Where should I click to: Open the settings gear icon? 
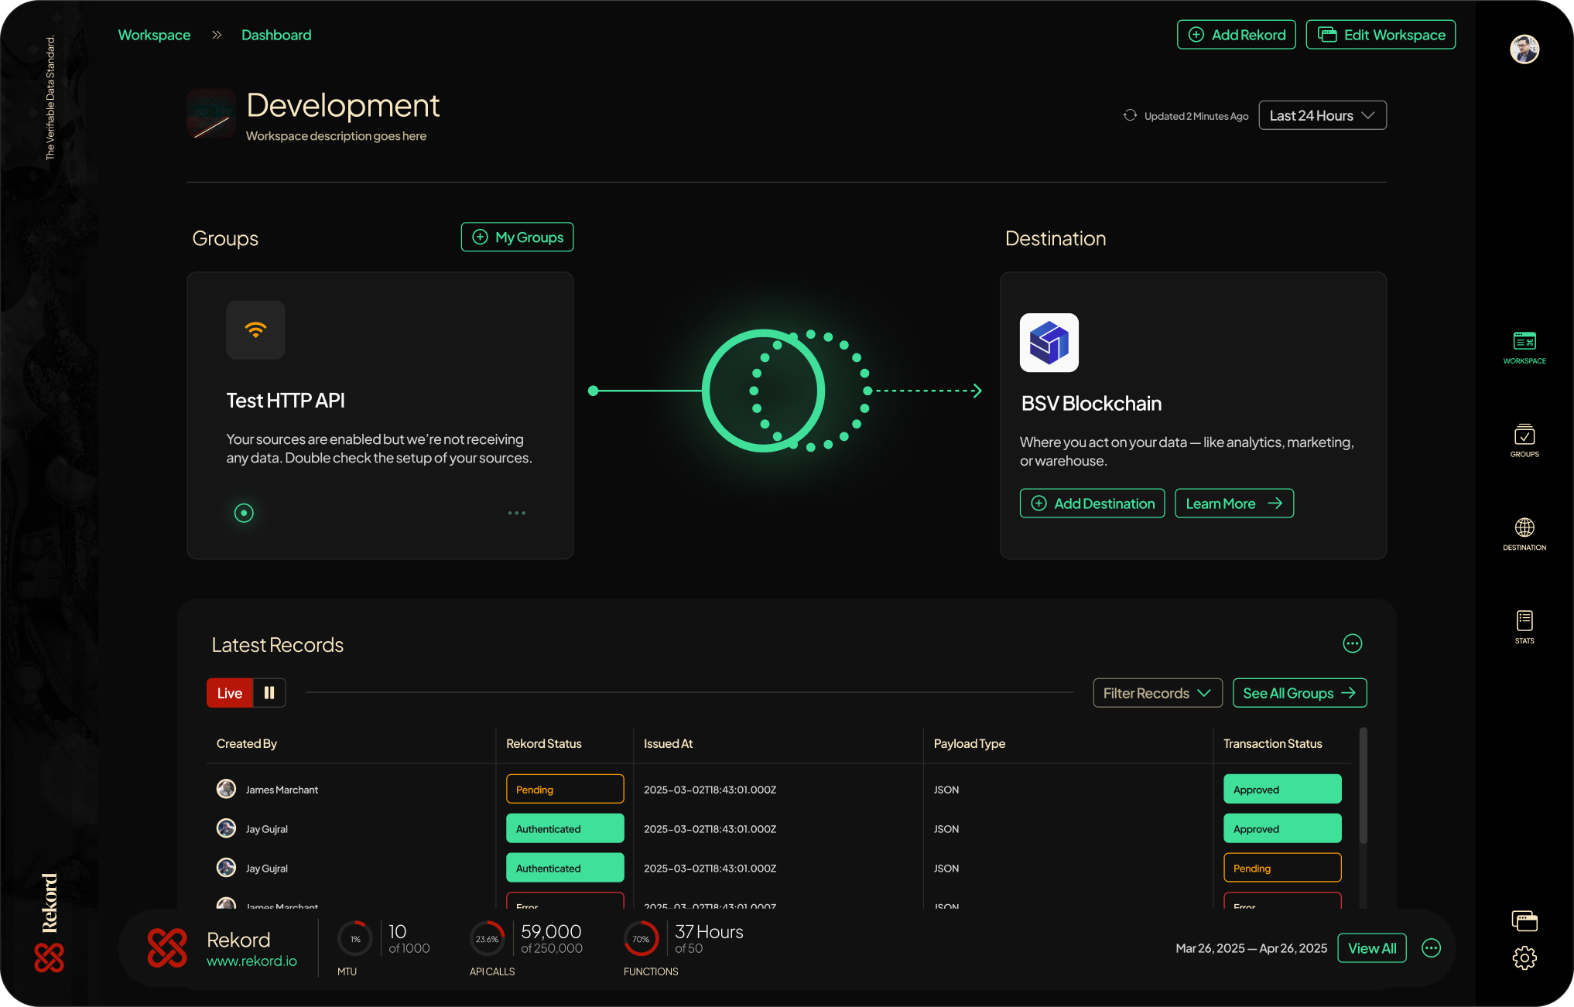pos(1524,958)
